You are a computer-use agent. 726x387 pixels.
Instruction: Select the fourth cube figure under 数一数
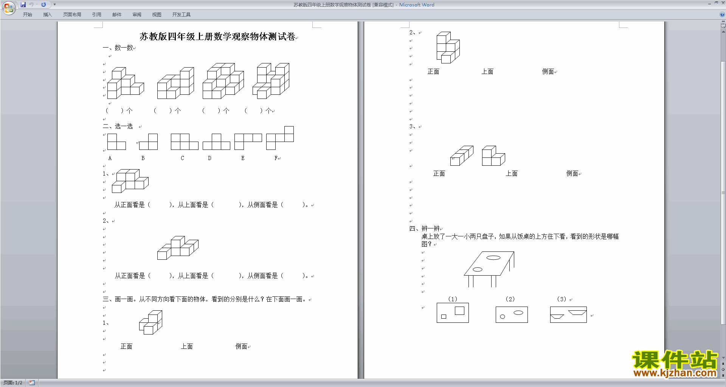[271, 81]
